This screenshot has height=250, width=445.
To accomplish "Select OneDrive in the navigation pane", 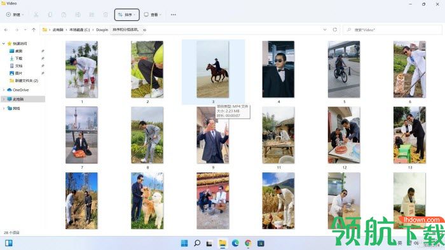I will click(20, 90).
